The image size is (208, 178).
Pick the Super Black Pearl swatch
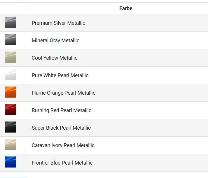click(x=11, y=127)
